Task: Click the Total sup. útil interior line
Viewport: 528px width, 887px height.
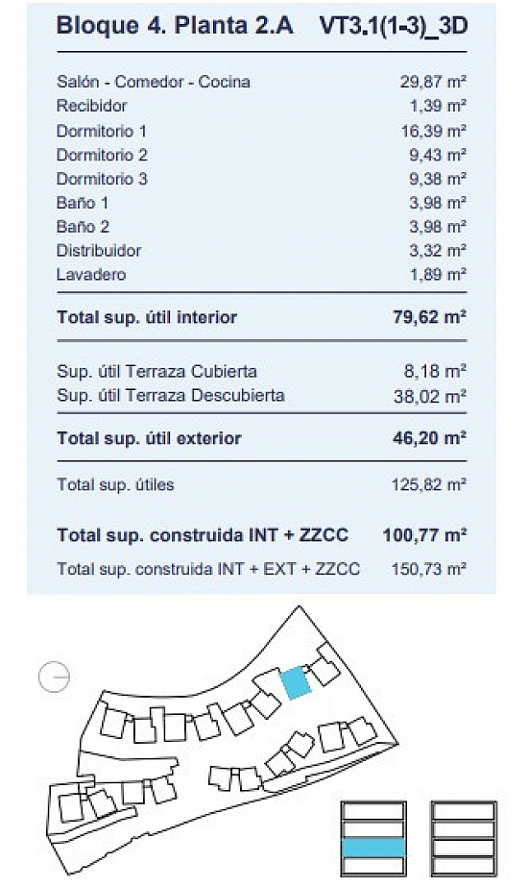Action: coord(261,317)
